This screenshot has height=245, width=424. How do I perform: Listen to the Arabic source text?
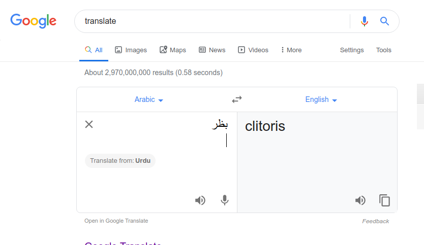click(x=200, y=200)
